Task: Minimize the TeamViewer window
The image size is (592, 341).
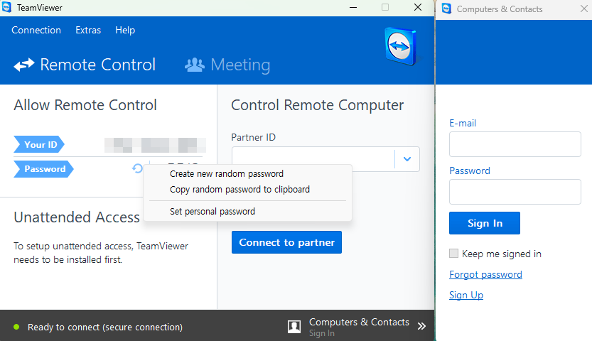Action: pyautogui.click(x=353, y=8)
